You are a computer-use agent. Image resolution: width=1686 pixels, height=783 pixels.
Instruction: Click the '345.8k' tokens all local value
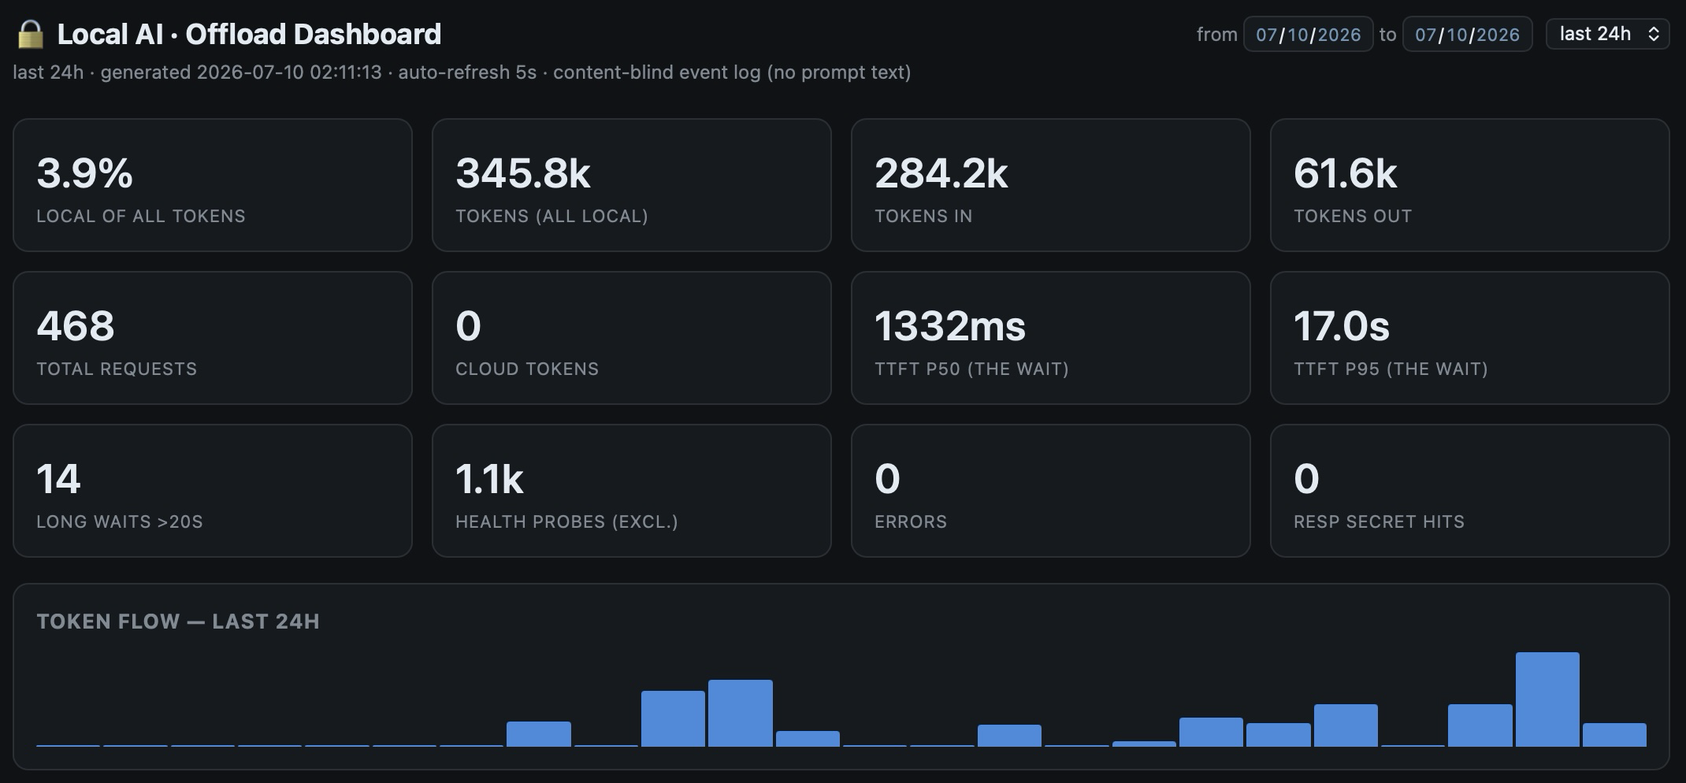pyautogui.click(x=522, y=173)
